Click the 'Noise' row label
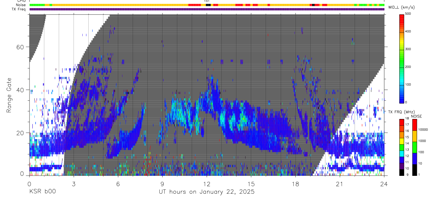This screenshot has height=199, width=432. coord(21,5)
